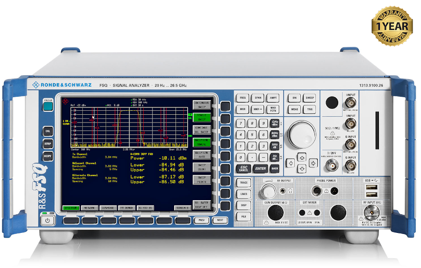Tap numeric key 7
This screenshot has height=268, width=421.
(x=241, y=124)
